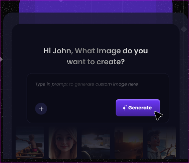The image size is (189, 163).
Task: Select the boy rowing boat thumbnail
Action: tap(30, 143)
